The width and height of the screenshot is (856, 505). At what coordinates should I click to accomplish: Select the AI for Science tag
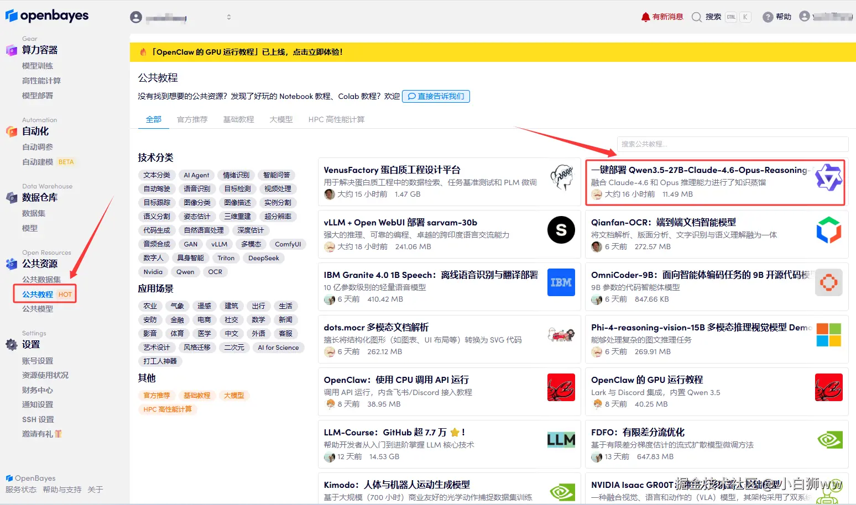point(278,348)
